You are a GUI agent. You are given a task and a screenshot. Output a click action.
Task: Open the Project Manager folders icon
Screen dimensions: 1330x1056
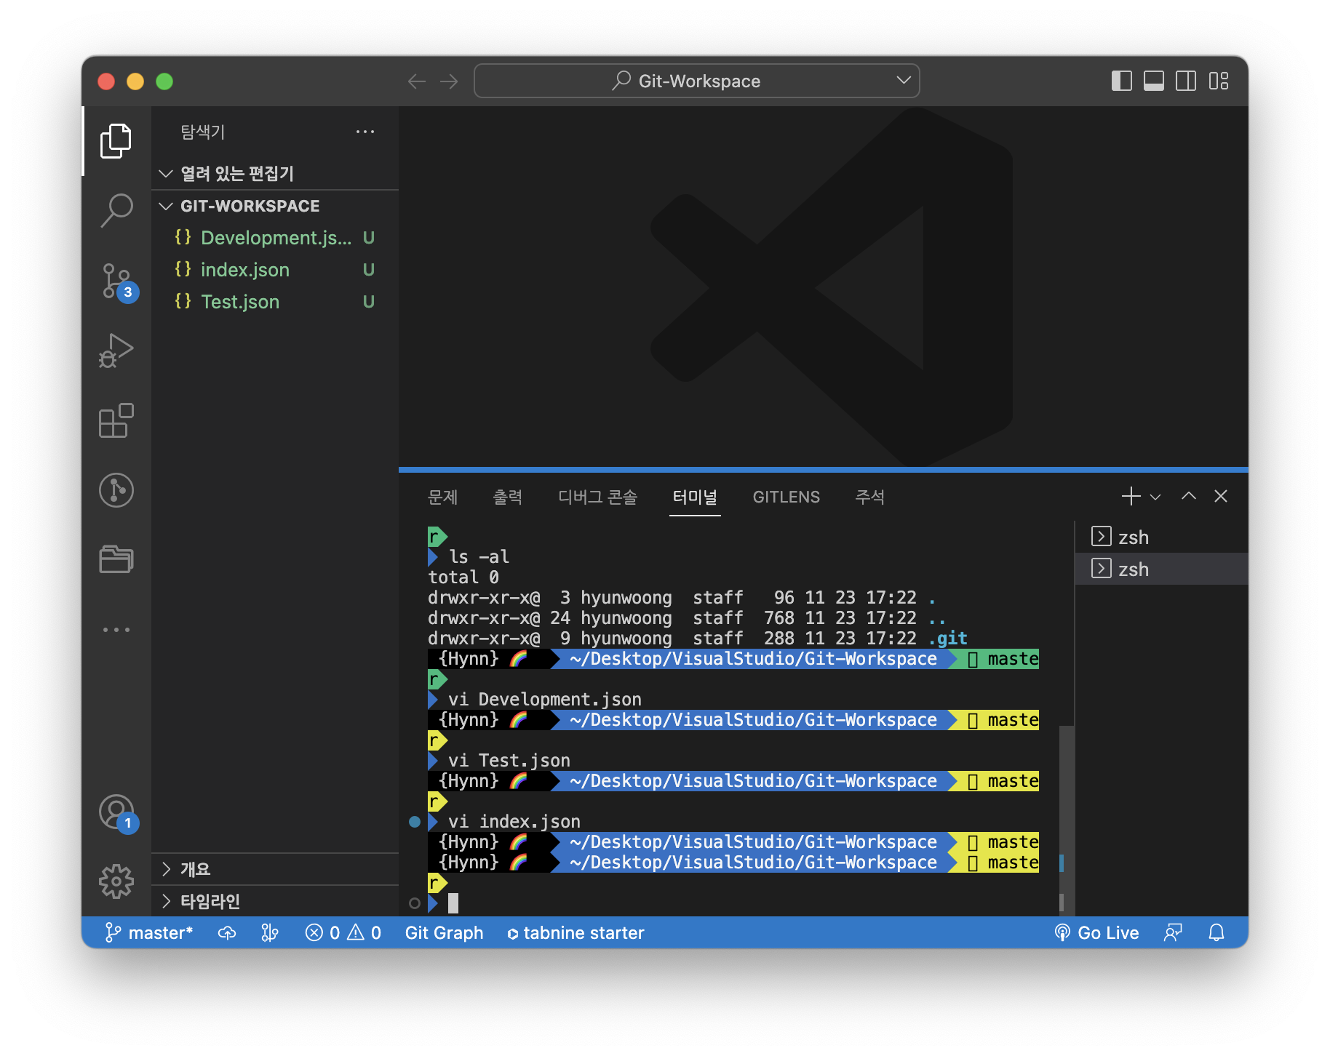click(116, 559)
